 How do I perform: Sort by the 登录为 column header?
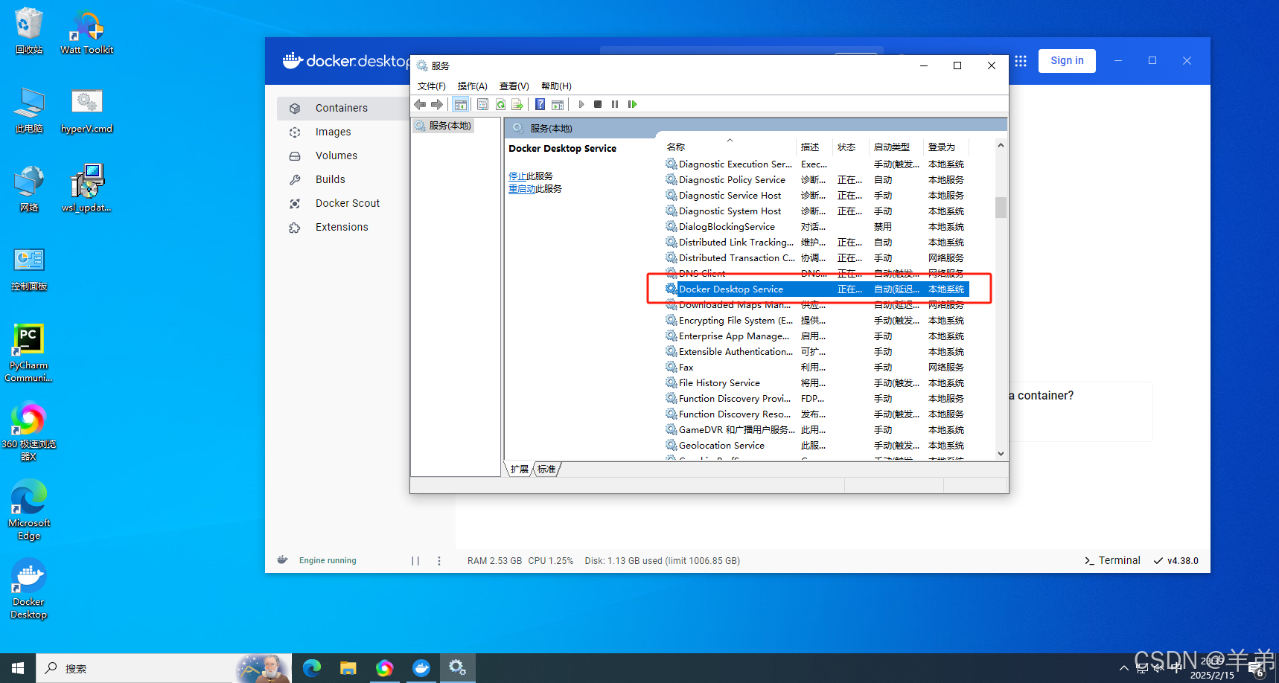[x=945, y=147]
